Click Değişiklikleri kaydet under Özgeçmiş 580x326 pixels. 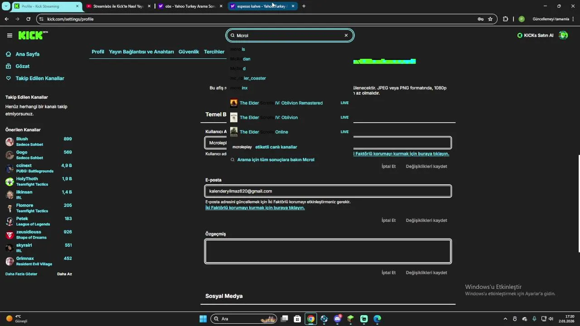pyautogui.click(x=426, y=273)
